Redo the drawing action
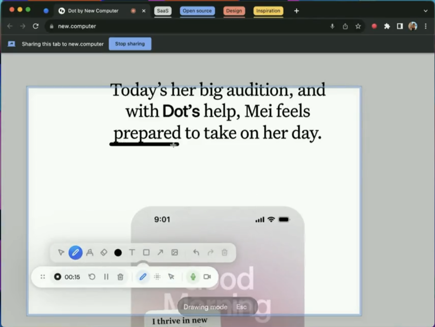The image size is (435, 327). point(210,252)
